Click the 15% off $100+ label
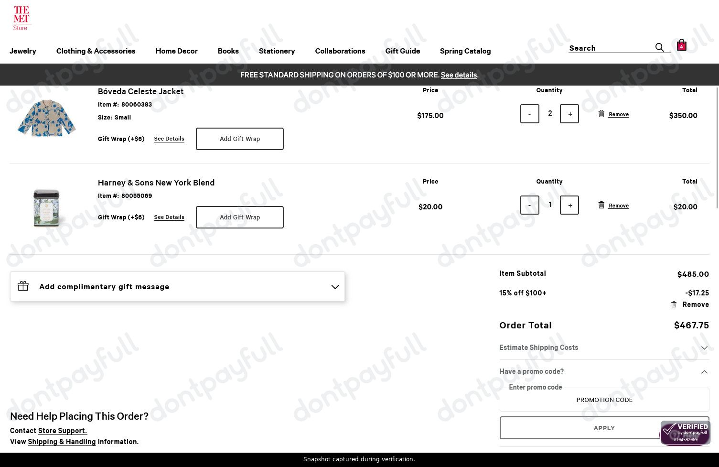The image size is (719, 467). click(x=523, y=293)
